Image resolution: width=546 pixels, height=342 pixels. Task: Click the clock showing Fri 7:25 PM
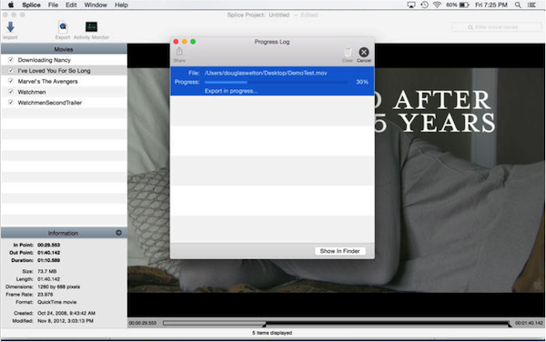pyautogui.click(x=491, y=5)
